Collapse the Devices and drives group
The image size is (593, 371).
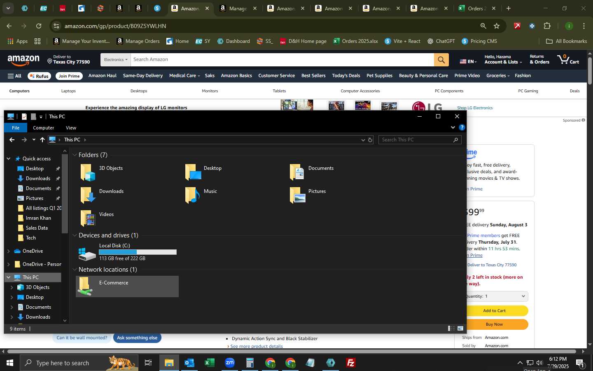[75, 235]
